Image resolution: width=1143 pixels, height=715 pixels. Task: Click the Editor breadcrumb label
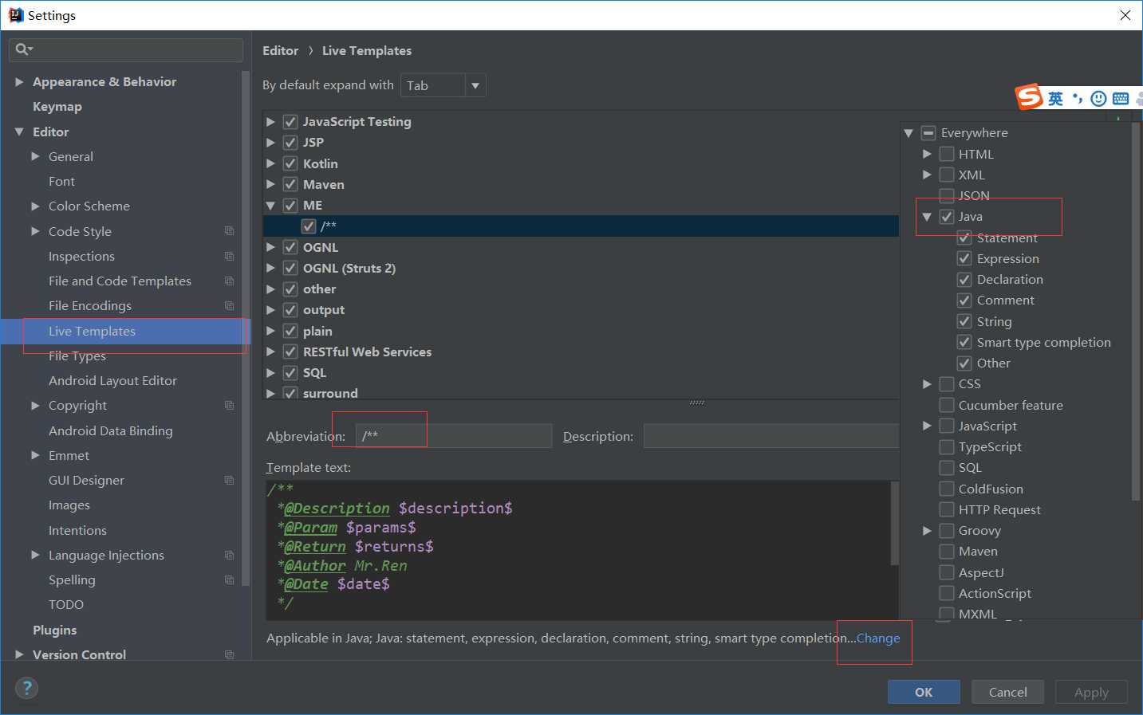tap(281, 50)
